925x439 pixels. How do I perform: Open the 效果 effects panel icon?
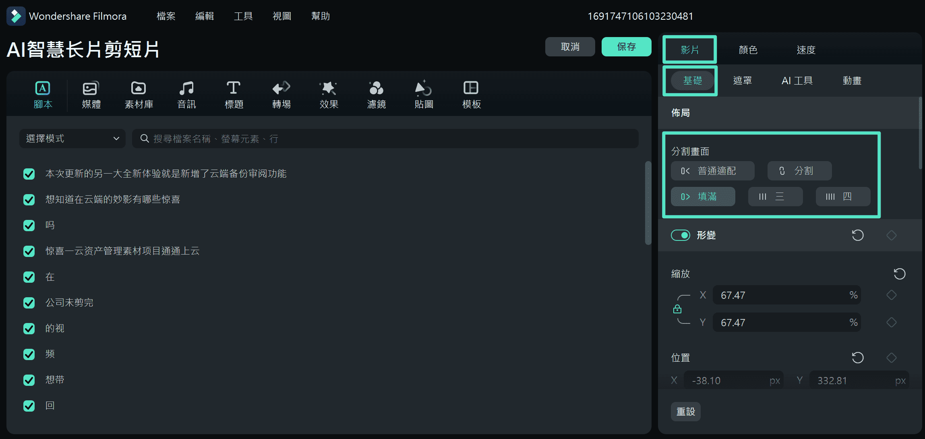(329, 88)
